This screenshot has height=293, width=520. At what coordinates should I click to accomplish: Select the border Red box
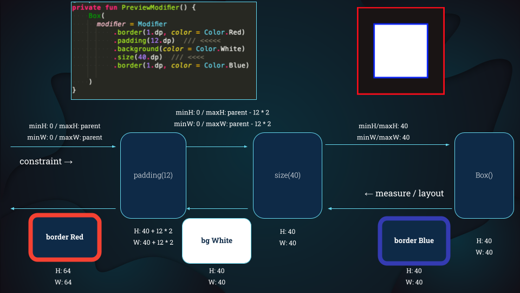click(x=65, y=237)
